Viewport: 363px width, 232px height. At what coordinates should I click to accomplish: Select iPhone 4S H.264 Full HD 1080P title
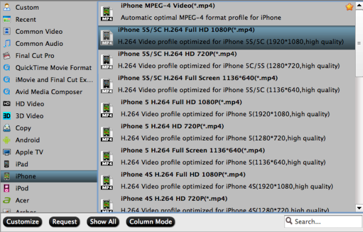click(183, 174)
